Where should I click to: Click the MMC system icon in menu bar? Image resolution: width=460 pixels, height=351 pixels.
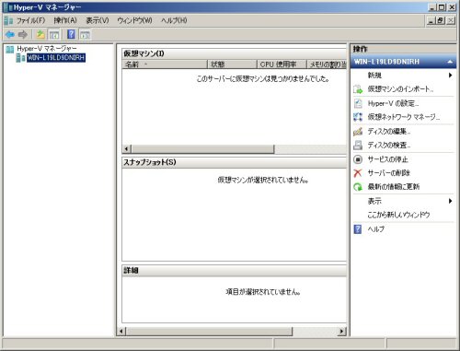pos(8,20)
